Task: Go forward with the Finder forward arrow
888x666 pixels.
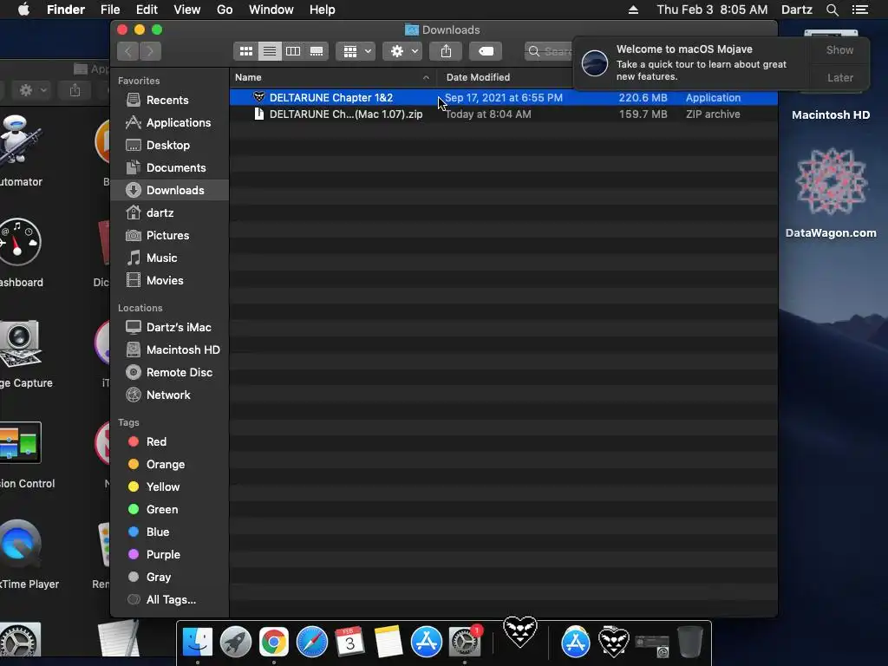Action: pyautogui.click(x=150, y=51)
